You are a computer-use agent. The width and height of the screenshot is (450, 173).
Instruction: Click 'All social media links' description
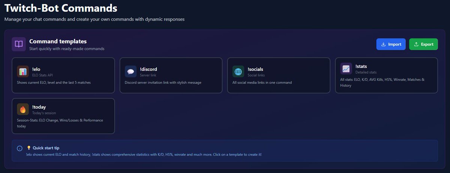262,82
